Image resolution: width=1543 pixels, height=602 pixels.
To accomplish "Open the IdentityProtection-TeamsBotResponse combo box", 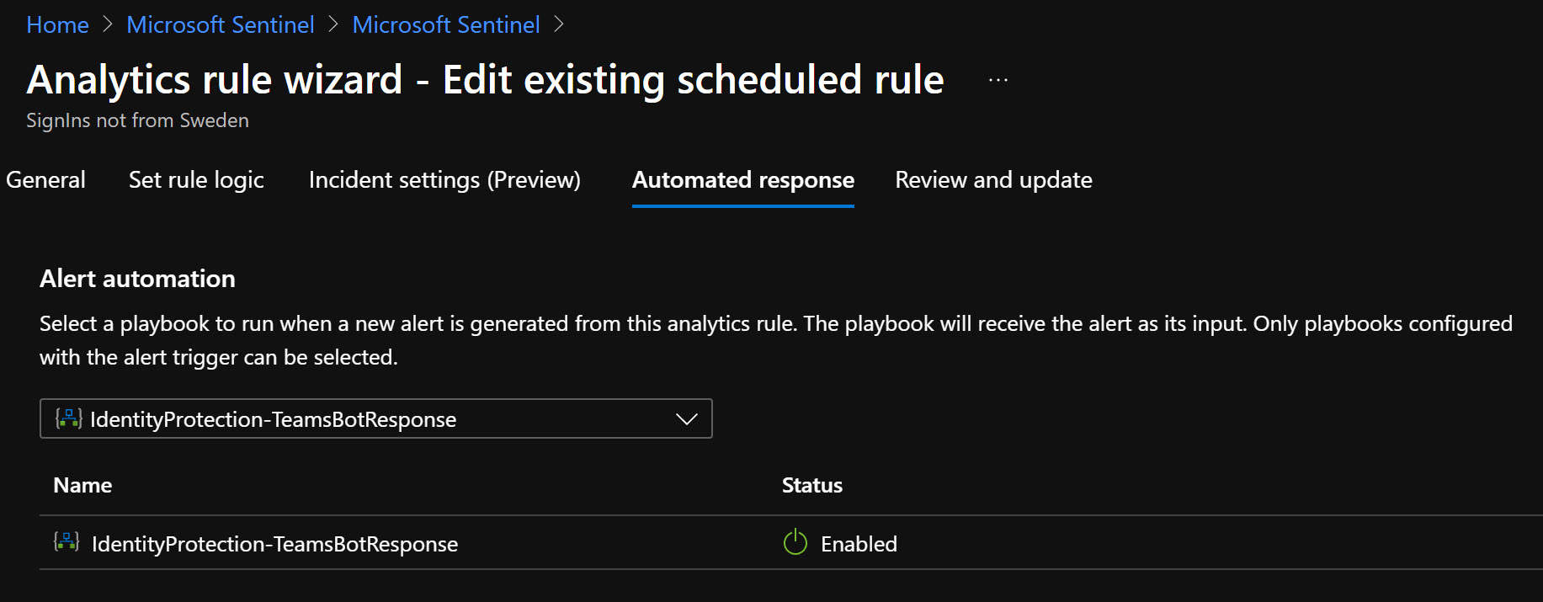I will click(376, 418).
